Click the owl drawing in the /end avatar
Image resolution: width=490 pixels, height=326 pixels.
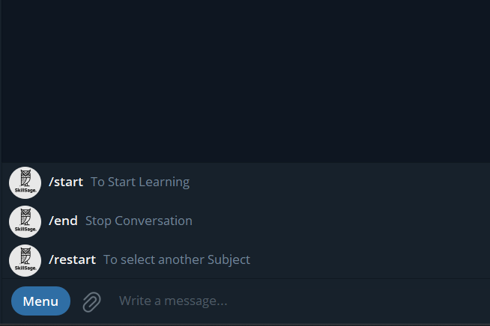[25, 218]
